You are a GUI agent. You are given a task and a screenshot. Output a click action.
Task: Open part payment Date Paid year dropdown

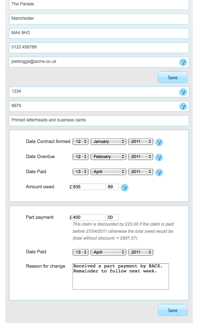click(140, 252)
